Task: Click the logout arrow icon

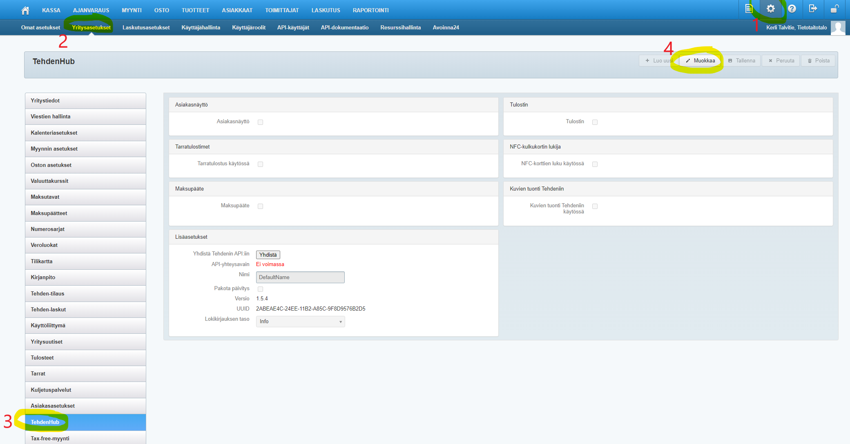Action: (813, 9)
